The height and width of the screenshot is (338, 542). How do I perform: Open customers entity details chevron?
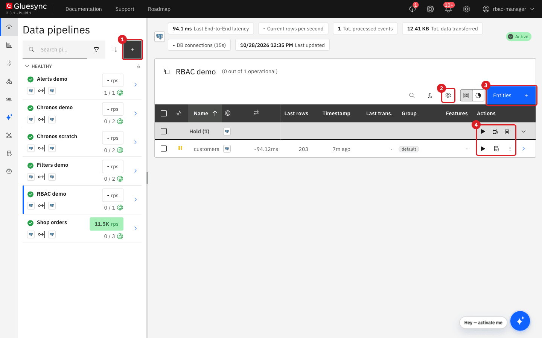point(524,149)
